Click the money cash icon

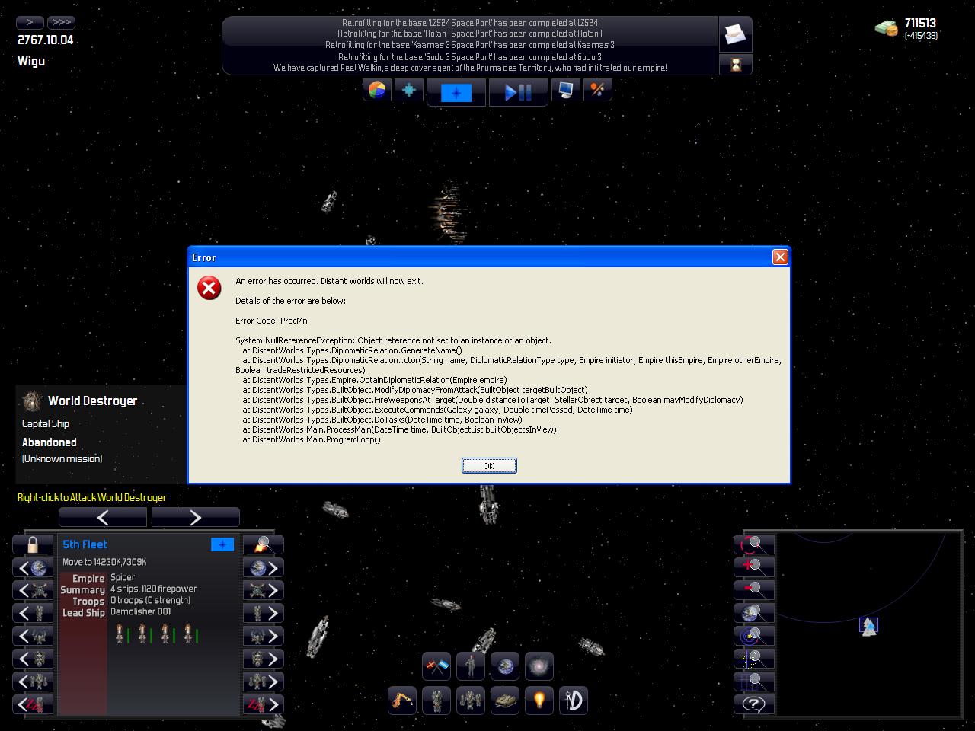tap(886, 29)
